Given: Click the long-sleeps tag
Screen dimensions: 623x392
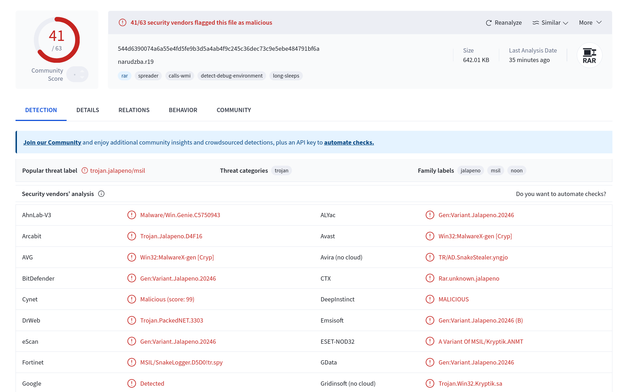Looking at the screenshot, I should click(286, 76).
